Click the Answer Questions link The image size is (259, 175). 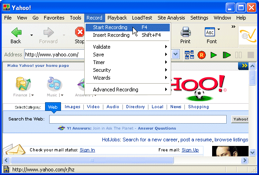(x=157, y=128)
